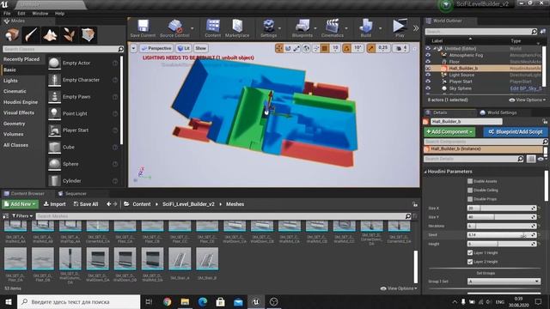
Task: Open camera speed setting in viewport
Action: (401, 48)
